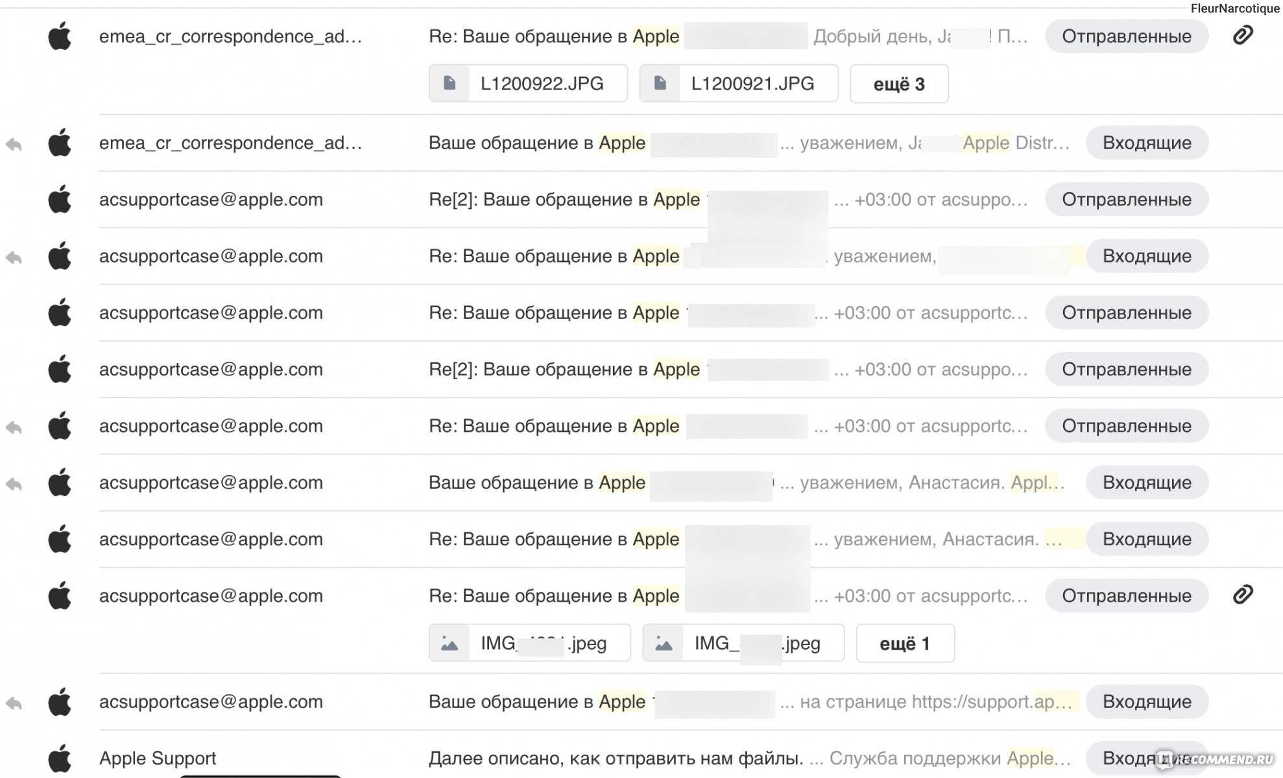The width and height of the screenshot is (1283, 778).
Task: Open the Apple Support sender's message
Action: point(157,758)
